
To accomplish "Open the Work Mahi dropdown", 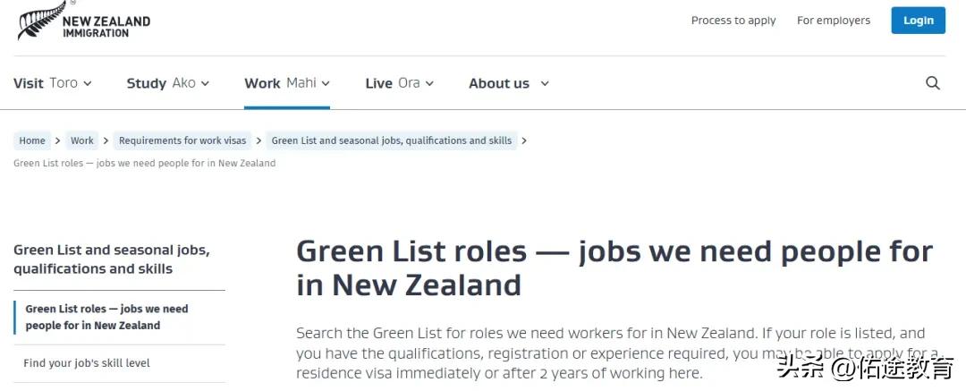I will [287, 83].
